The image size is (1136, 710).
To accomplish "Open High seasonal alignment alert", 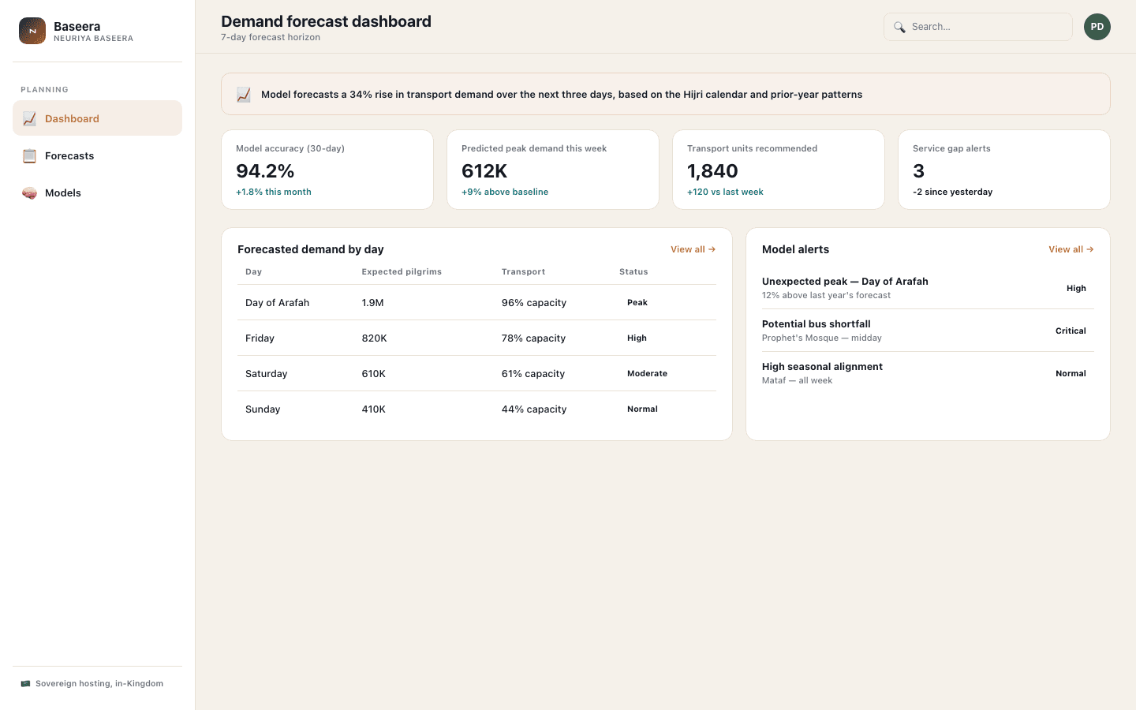I will [x=928, y=373].
